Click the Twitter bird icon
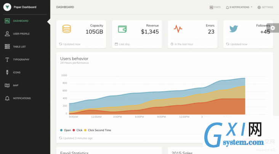 click(234, 29)
